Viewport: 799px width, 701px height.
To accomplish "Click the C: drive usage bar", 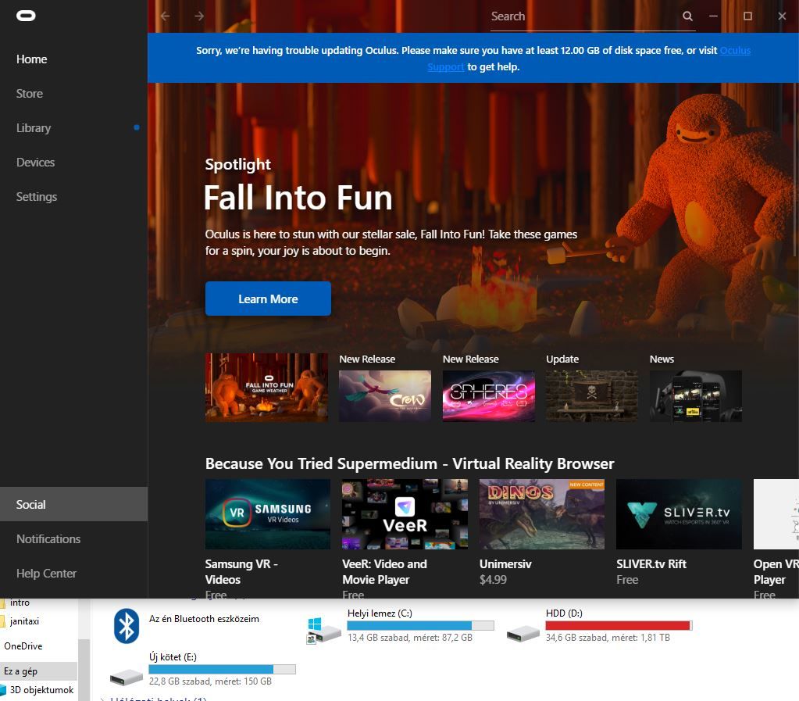I will click(x=420, y=625).
